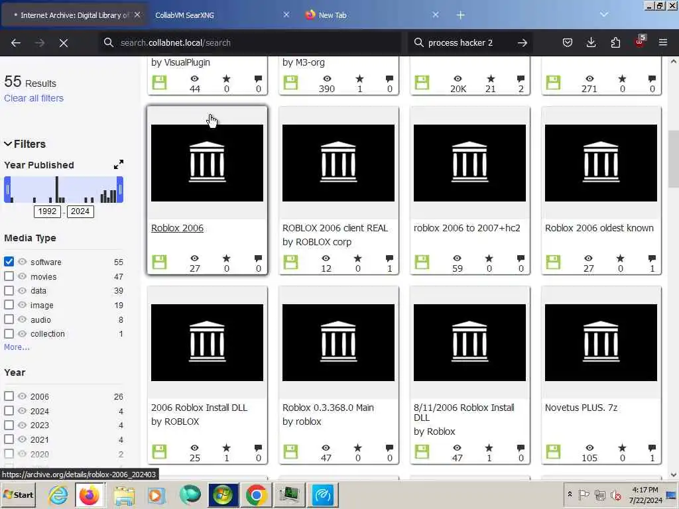Image resolution: width=679 pixels, height=509 pixels.
Task: Open a new browser tab
Action: point(461,15)
